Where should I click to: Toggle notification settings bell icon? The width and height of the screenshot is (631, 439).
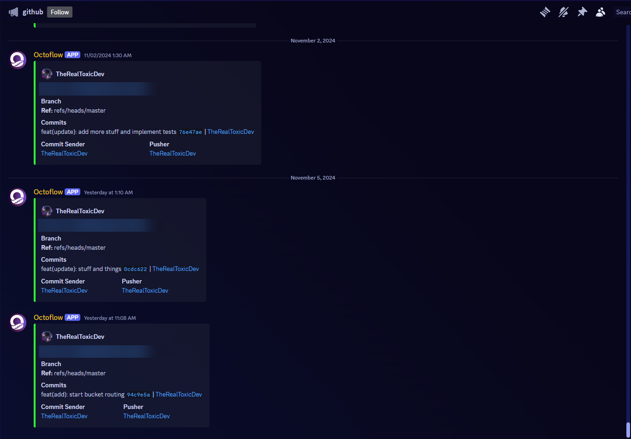point(564,12)
